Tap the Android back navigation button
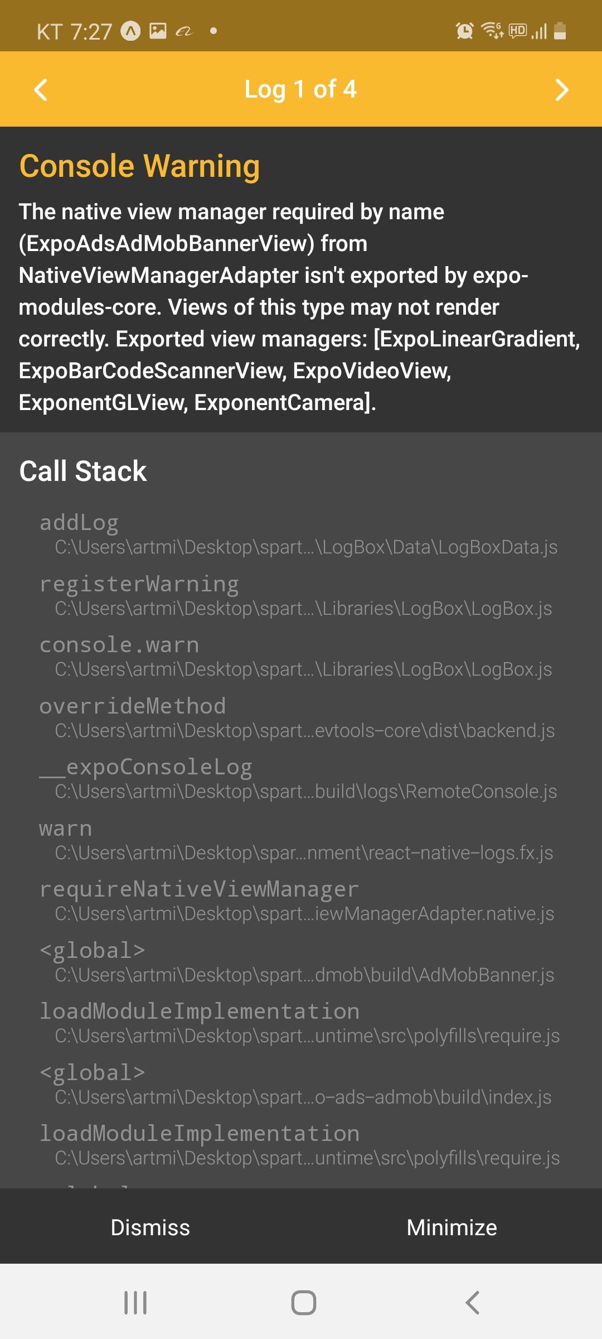Viewport: 602px width, 1339px height. click(x=472, y=1303)
